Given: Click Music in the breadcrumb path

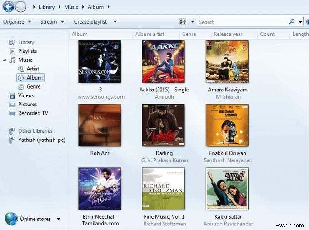Looking at the screenshot, I should [x=71, y=7].
